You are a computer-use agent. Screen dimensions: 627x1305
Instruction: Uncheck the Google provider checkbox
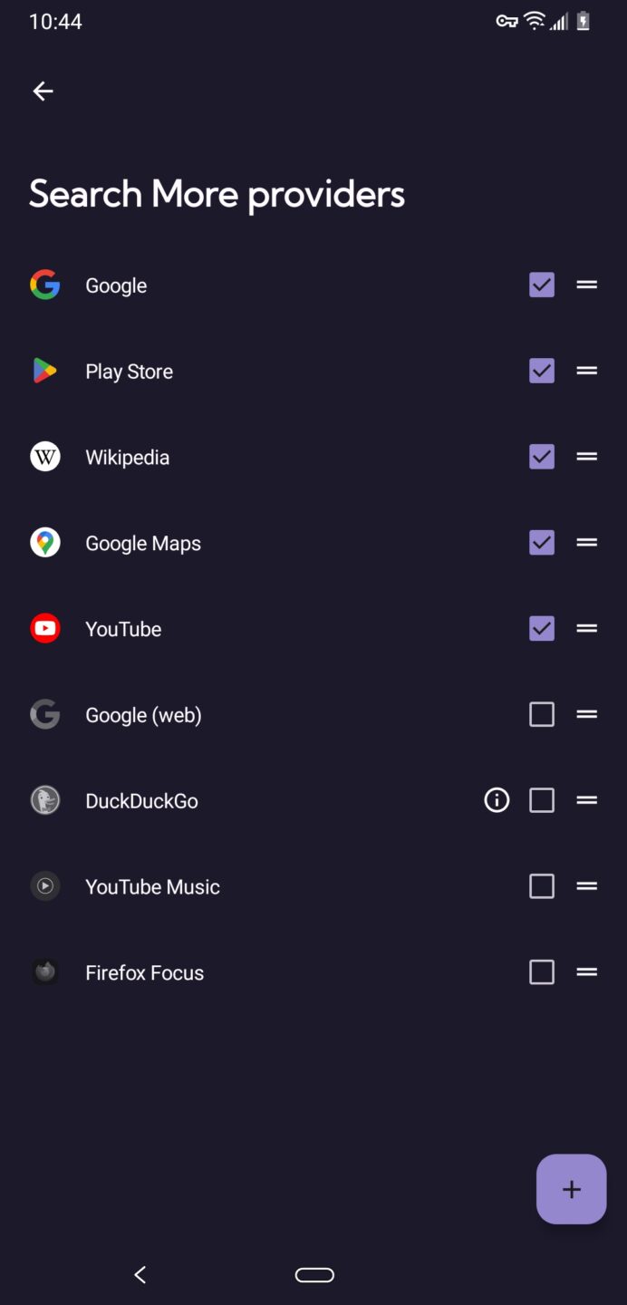pos(541,285)
